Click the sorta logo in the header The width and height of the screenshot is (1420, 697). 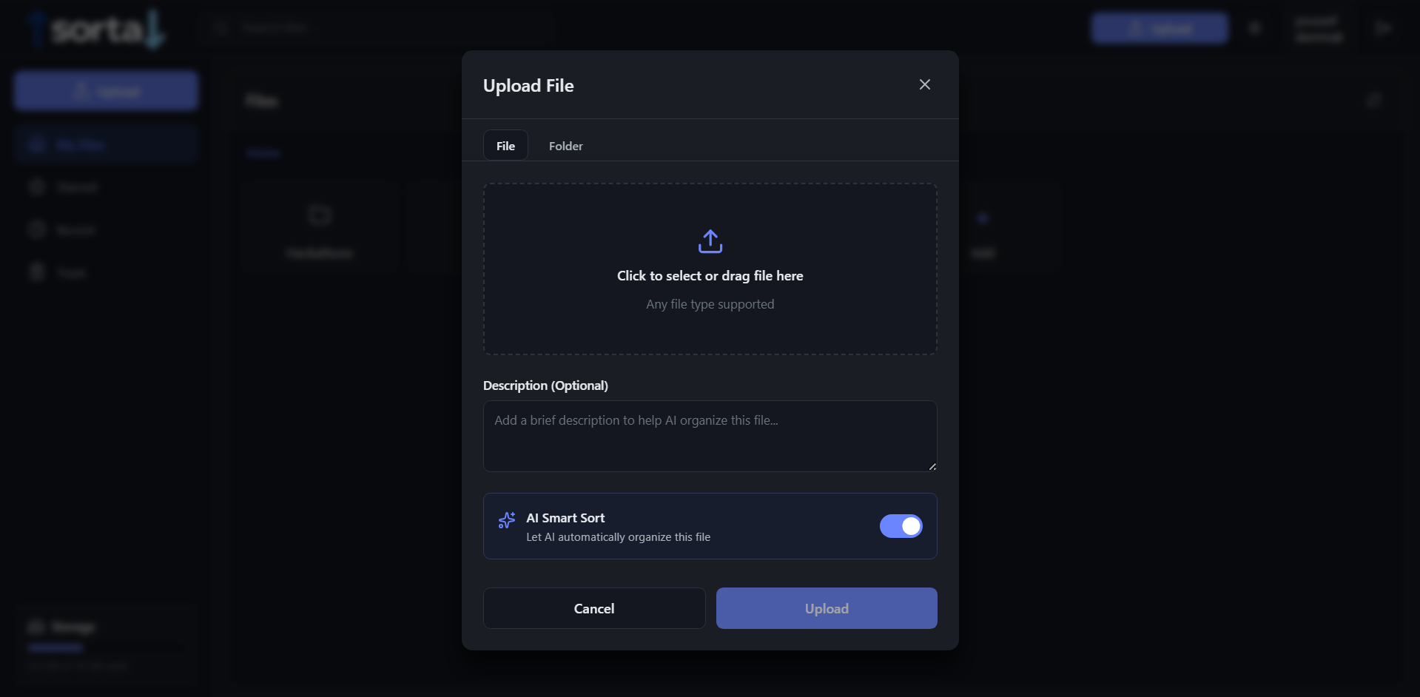[x=96, y=28]
